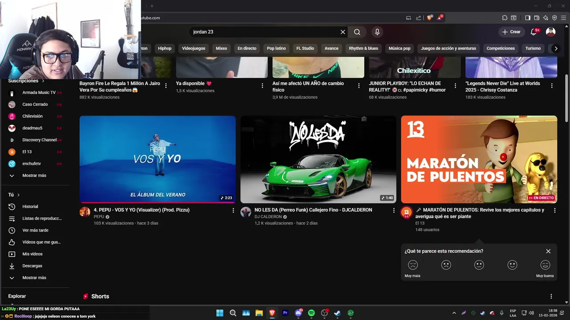Image resolution: width=570 pixels, height=320 pixels.
Task: Expand library list with lower Mostrar más
Action: tap(34, 278)
